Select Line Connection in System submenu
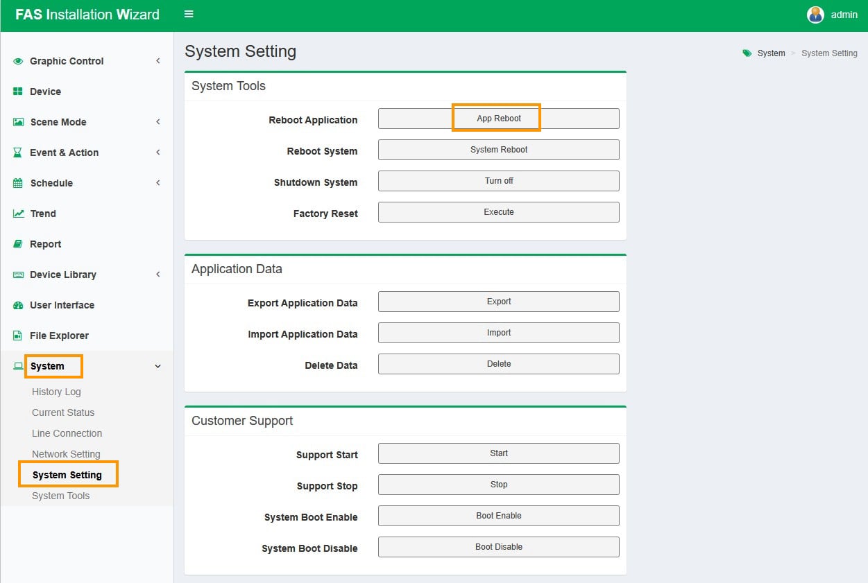This screenshot has height=583, width=868. (x=67, y=433)
